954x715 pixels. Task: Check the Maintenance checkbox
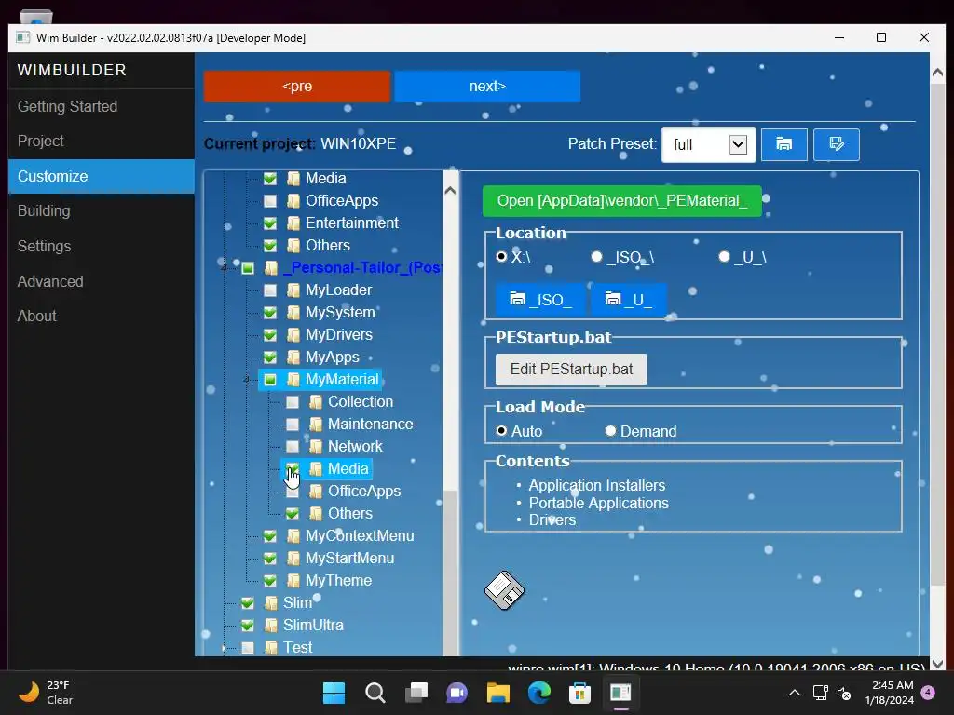click(x=293, y=425)
